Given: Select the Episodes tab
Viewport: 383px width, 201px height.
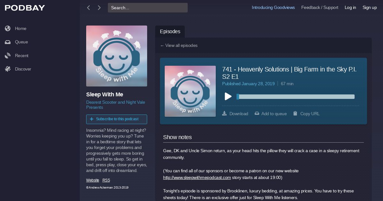Looking at the screenshot, I should pyautogui.click(x=170, y=32).
